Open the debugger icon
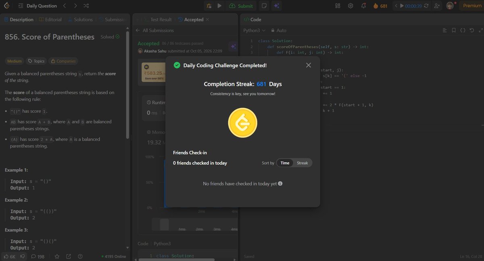Image resolution: width=484 pixels, height=261 pixels. [209, 6]
